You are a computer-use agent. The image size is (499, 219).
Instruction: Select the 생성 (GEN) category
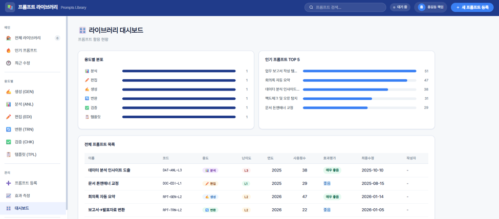33,92
